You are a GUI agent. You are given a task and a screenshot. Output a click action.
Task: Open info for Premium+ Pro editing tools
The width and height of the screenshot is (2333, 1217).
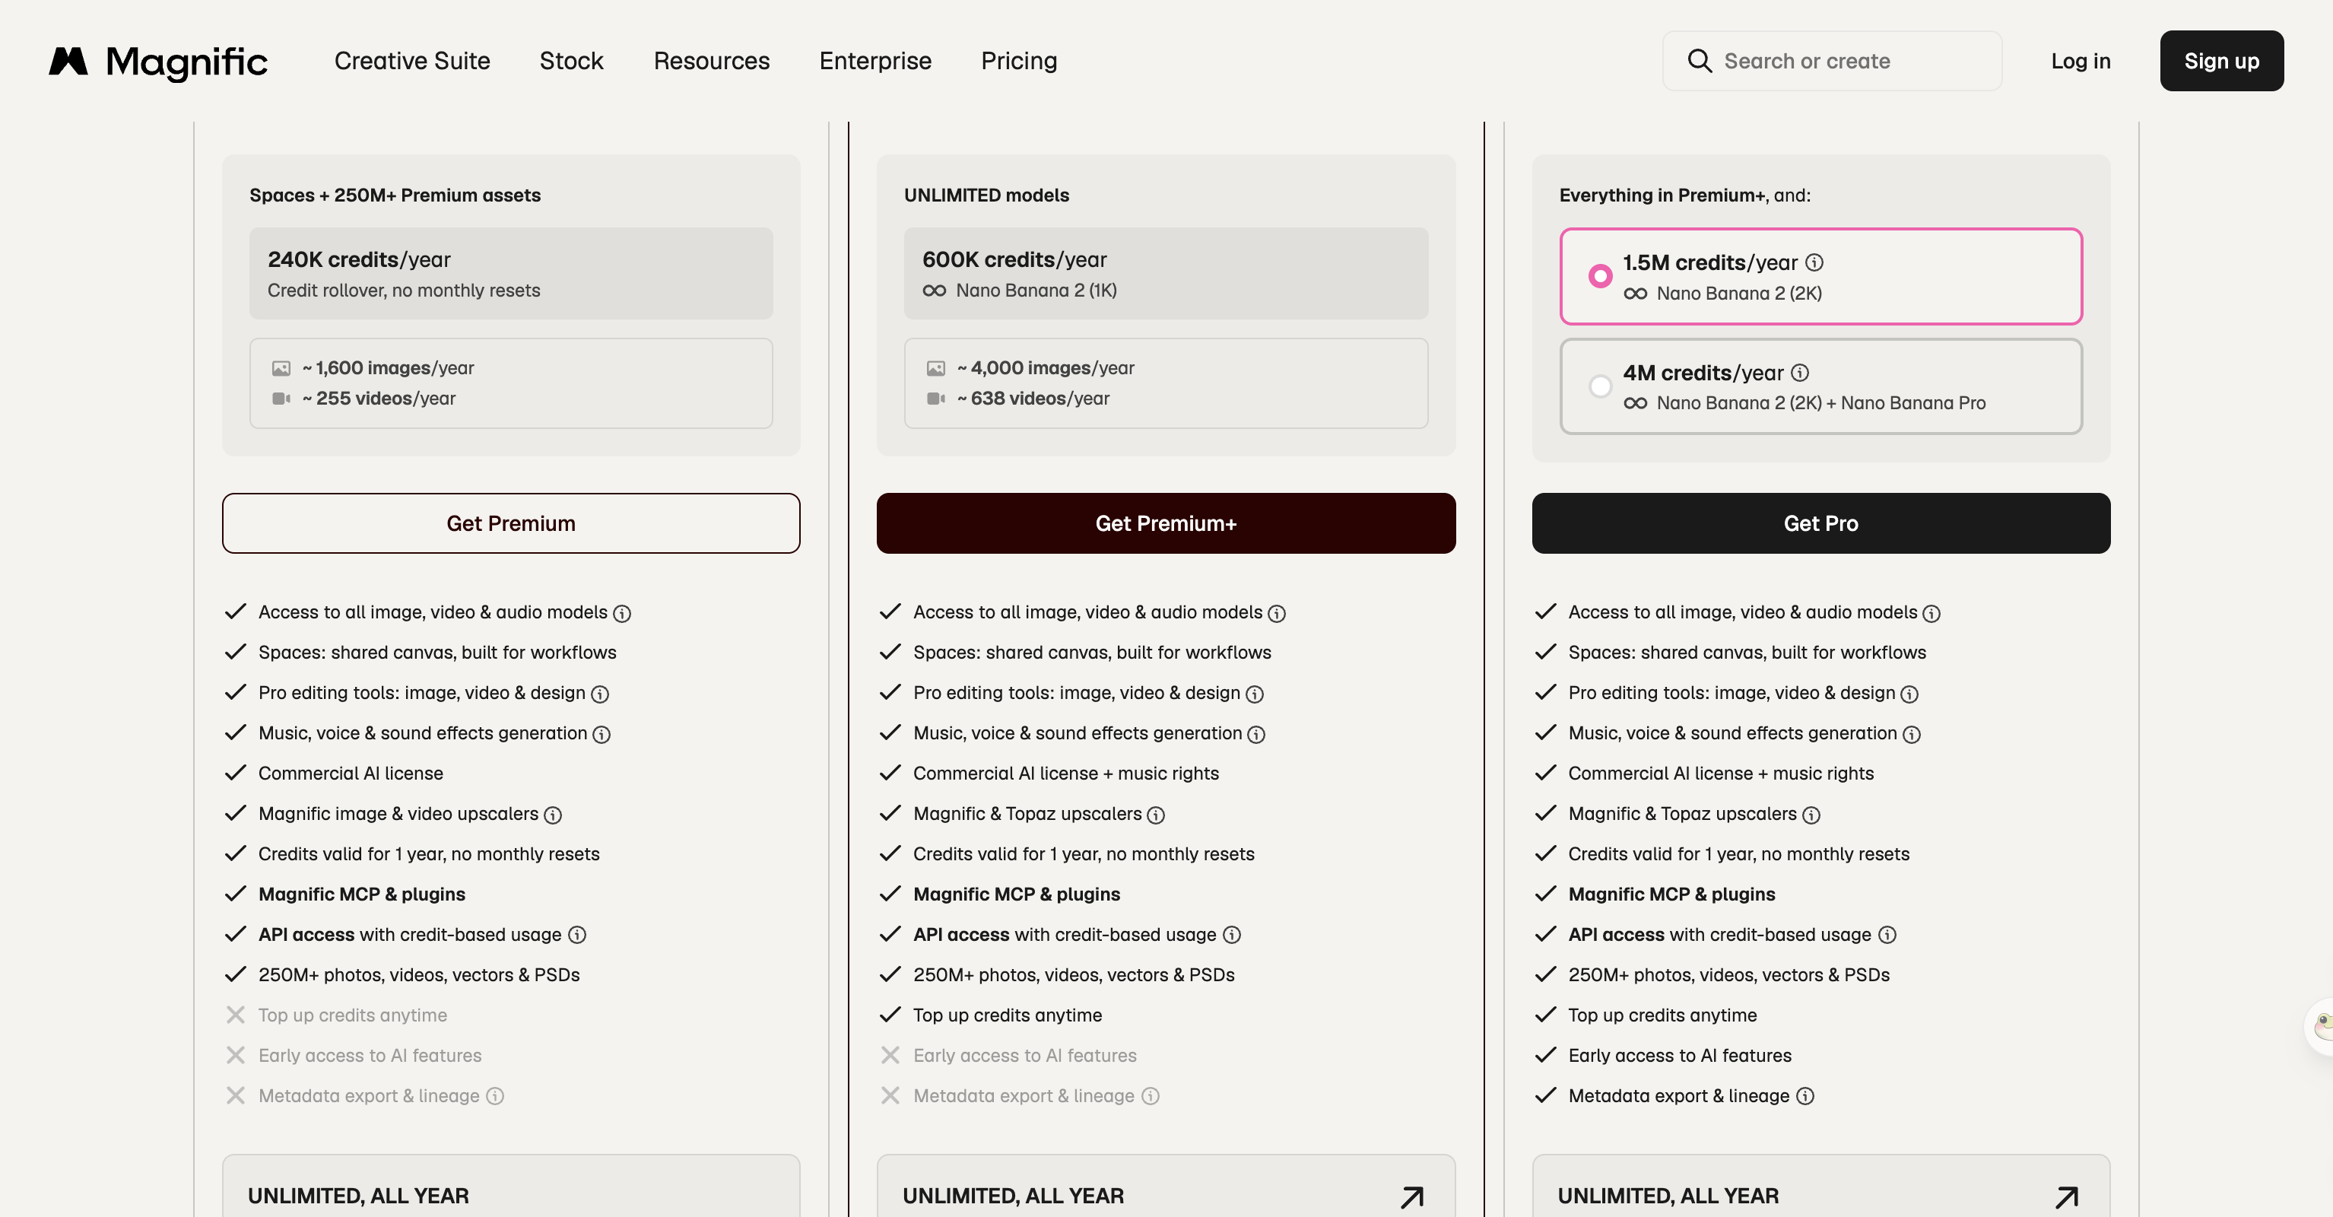[x=1255, y=694]
